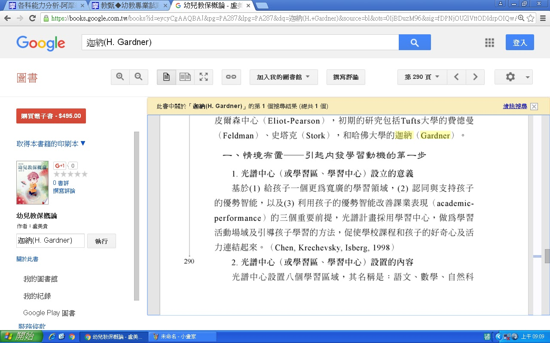The image size is (550, 343).
Task: Click the link chain icon
Action: click(x=231, y=77)
